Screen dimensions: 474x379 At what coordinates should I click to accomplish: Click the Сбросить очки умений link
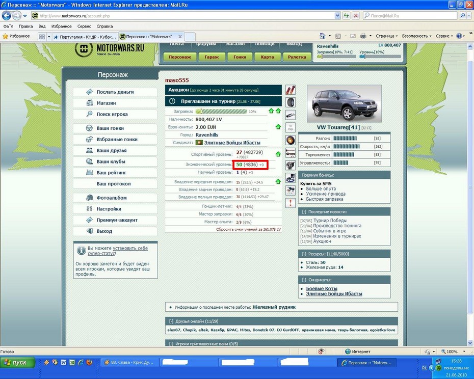(248, 229)
